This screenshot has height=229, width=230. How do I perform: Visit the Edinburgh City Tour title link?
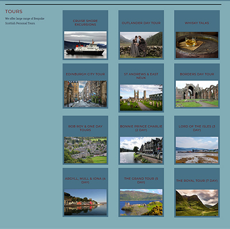point(85,74)
